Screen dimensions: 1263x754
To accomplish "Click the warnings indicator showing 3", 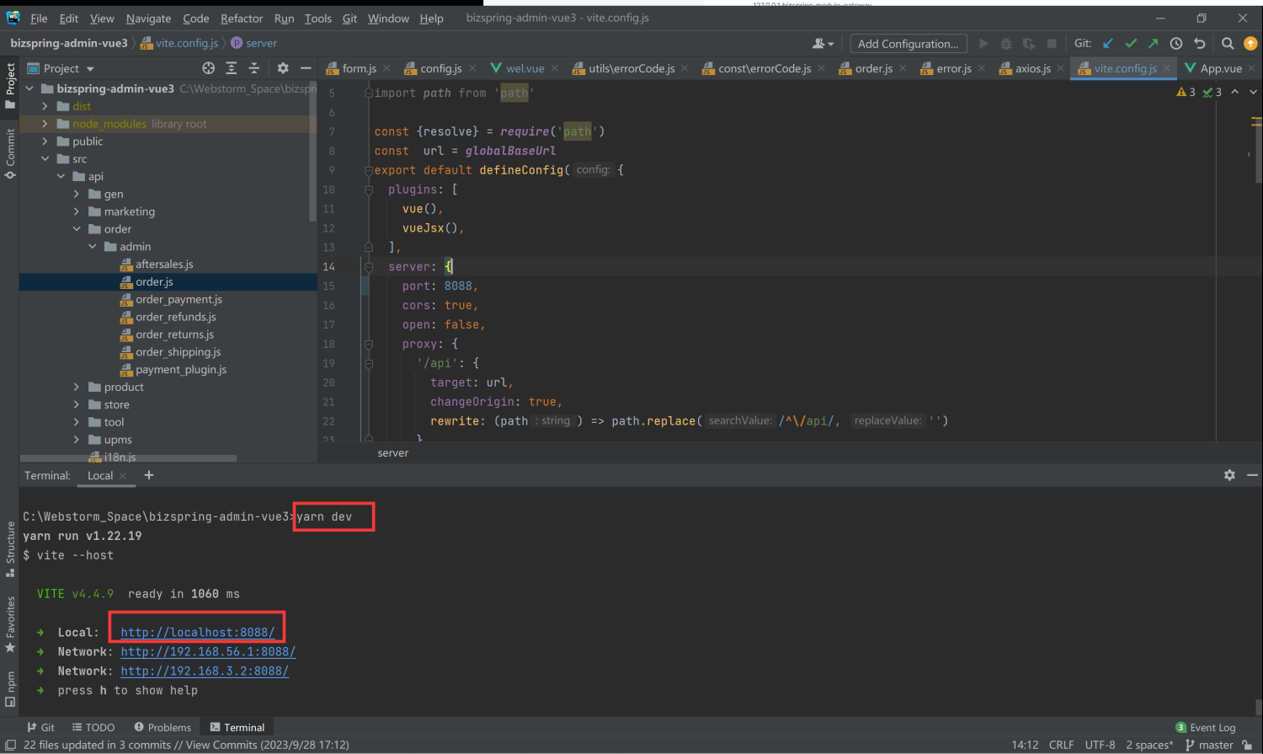I will click(1186, 92).
